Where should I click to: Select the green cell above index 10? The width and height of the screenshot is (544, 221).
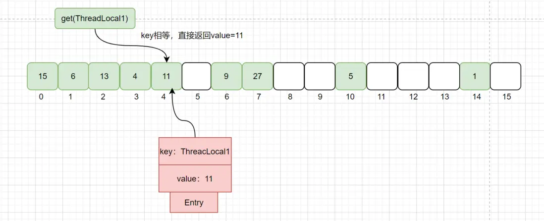point(351,76)
